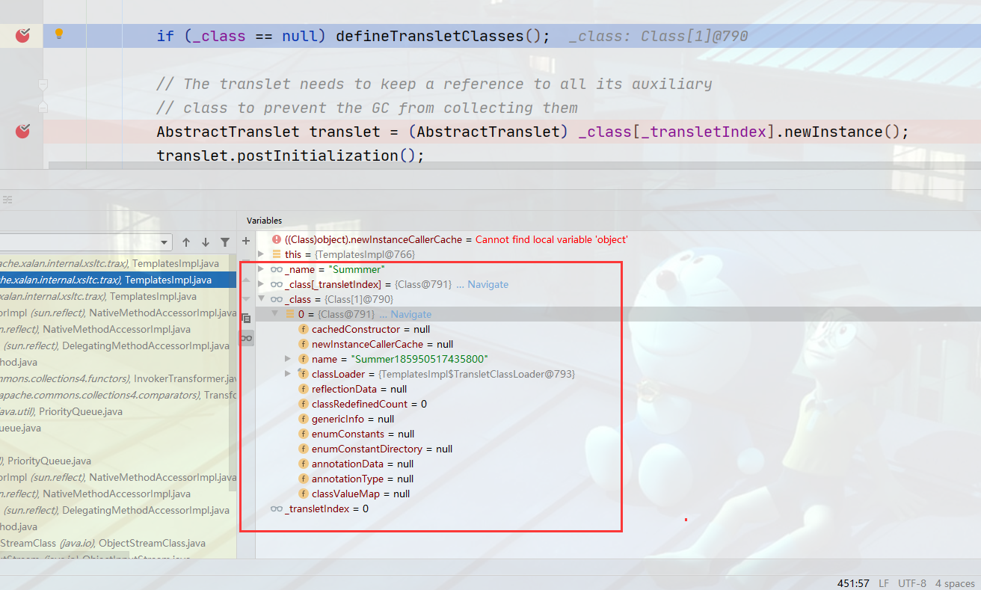Click Navigate link on the 0 = Class@791 row
This screenshot has height=590, width=981.
410,314
